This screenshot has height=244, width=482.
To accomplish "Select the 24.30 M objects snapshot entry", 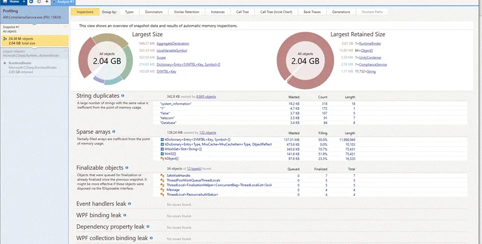I will coord(34,41).
